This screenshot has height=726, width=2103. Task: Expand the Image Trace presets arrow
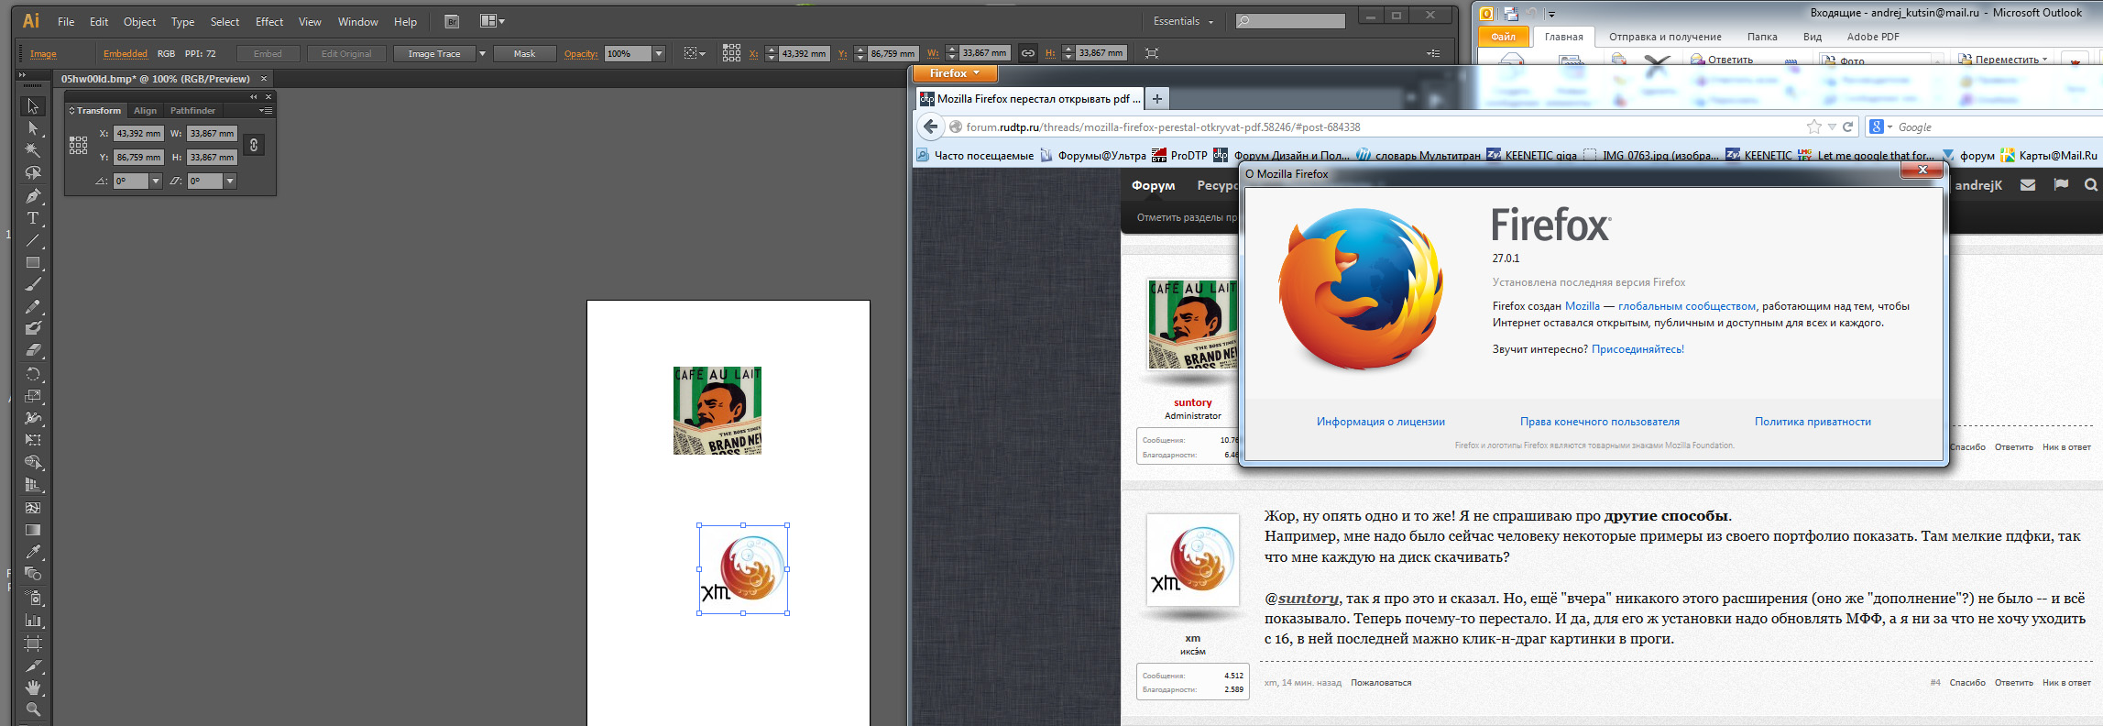click(482, 54)
